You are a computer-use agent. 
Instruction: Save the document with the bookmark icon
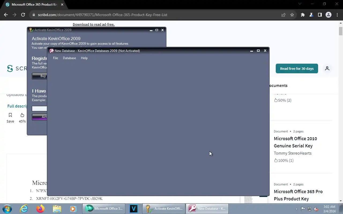tap(10, 115)
